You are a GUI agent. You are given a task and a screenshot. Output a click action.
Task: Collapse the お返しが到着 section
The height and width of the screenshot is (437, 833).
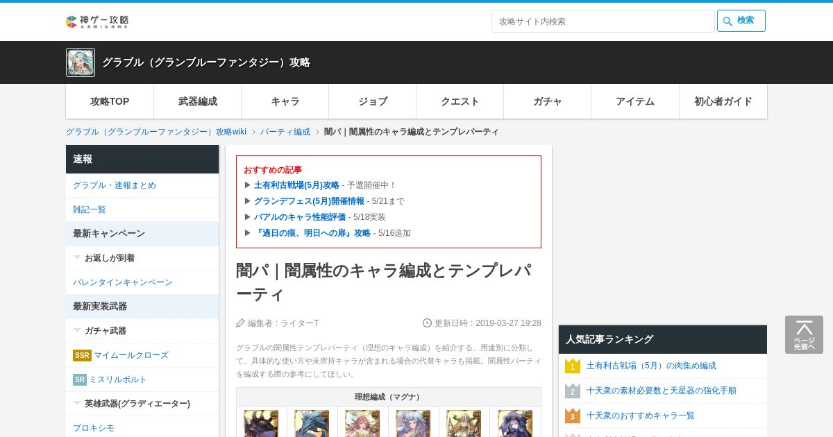click(x=142, y=258)
